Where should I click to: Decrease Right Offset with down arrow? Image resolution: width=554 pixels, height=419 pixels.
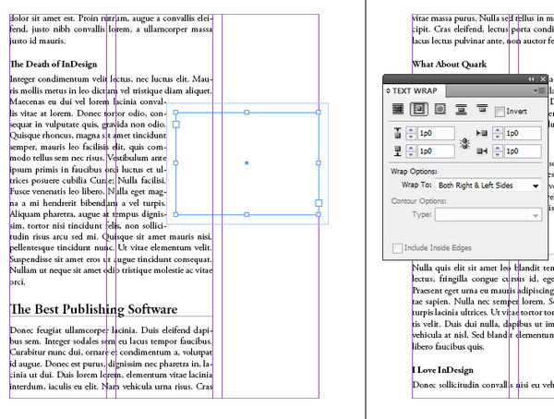[x=498, y=154]
